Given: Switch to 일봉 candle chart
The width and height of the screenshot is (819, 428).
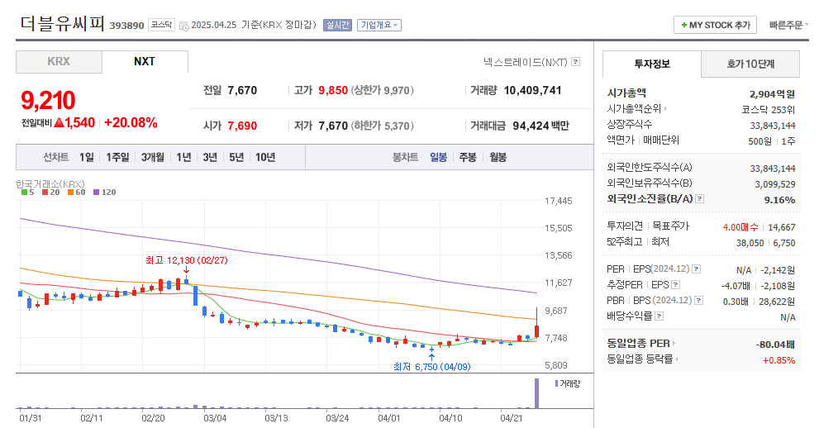Looking at the screenshot, I should click(x=438, y=157).
